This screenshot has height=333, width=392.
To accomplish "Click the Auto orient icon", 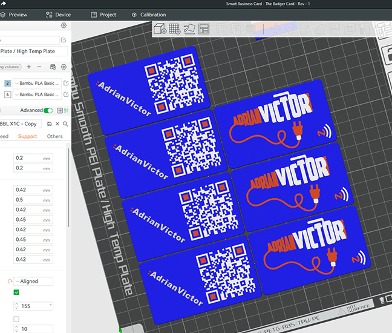I will [189, 29].
